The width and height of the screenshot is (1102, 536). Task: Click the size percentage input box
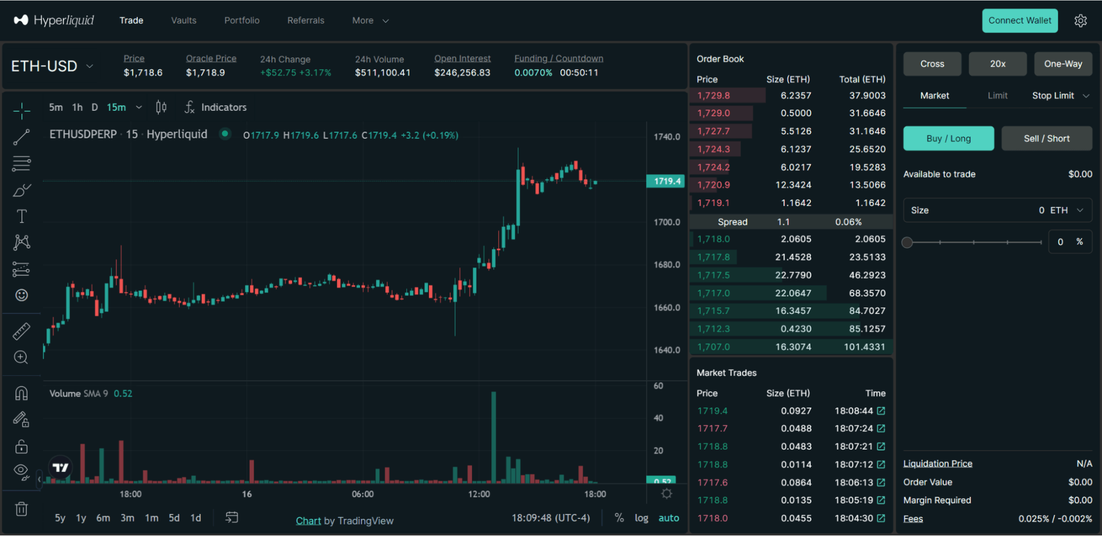coord(1070,242)
